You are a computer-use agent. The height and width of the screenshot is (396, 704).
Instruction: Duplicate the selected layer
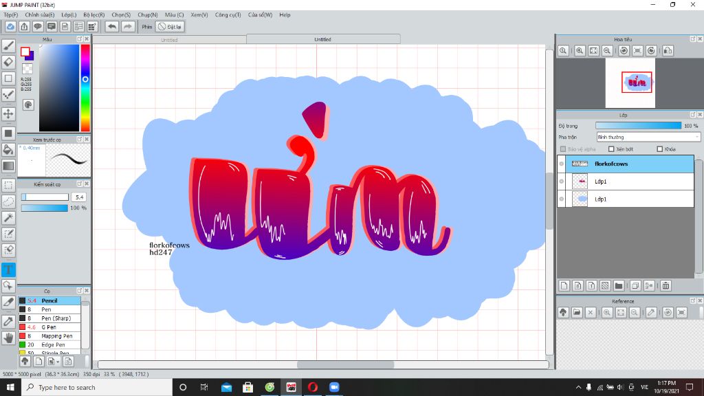[x=635, y=285]
